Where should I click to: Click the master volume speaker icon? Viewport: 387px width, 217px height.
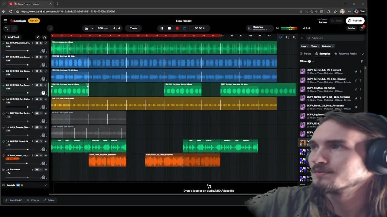coord(277,28)
